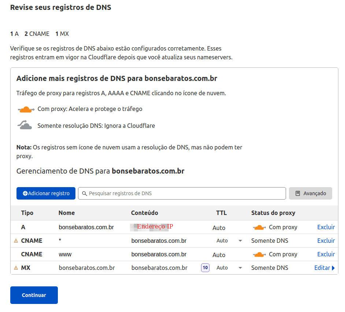Click the orange Com proxy legend cloud icon
This screenshot has width=345, height=312.
[26, 109]
